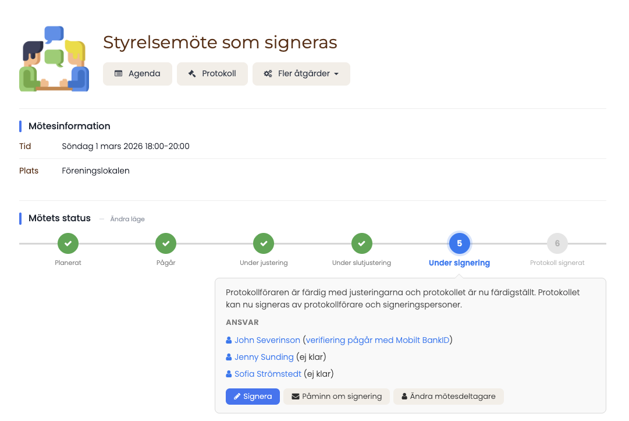
Task: Click the person icon beside Sofia Strömstedt
Action: (229, 374)
